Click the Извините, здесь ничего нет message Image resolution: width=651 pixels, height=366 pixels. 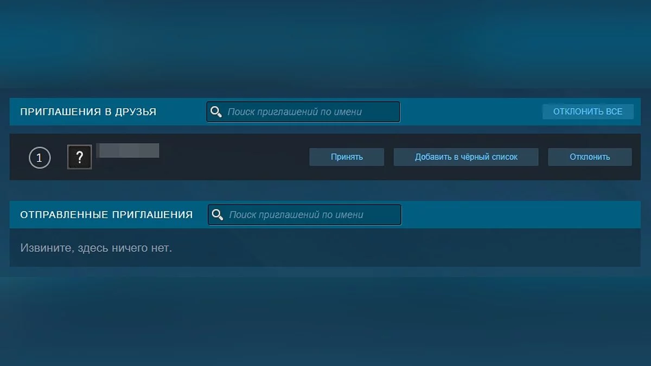click(96, 248)
